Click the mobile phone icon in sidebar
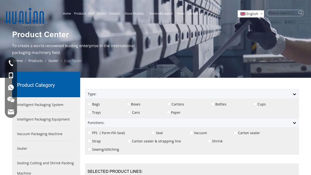 click(11, 75)
